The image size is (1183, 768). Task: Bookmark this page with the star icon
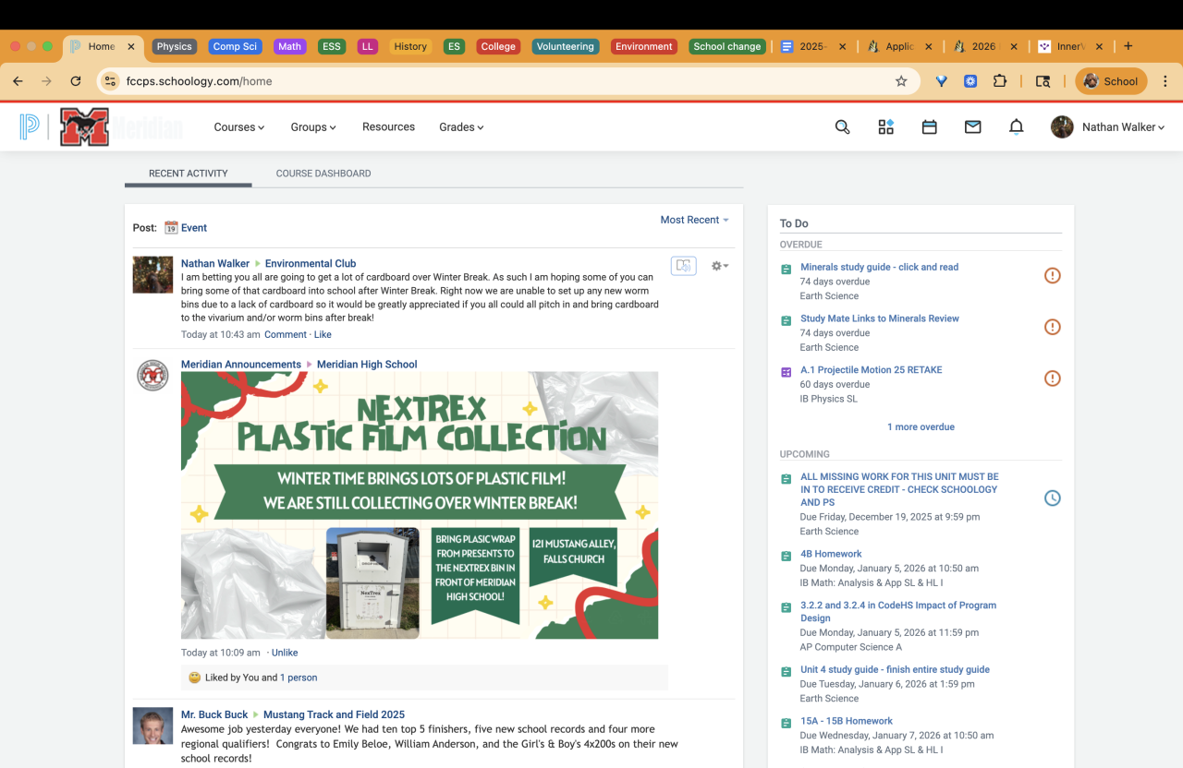coord(901,81)
